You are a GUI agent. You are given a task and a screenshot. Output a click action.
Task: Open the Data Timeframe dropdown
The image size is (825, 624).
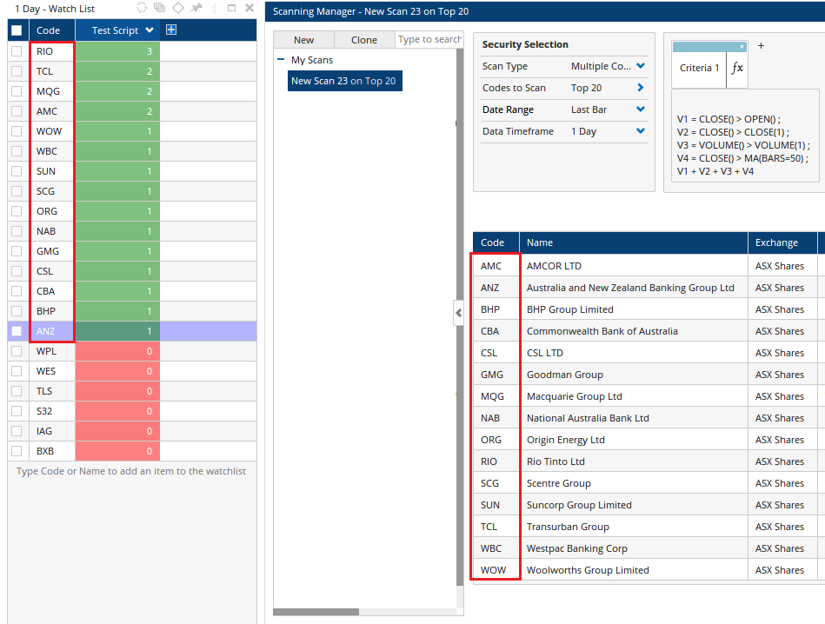[641, 130]
